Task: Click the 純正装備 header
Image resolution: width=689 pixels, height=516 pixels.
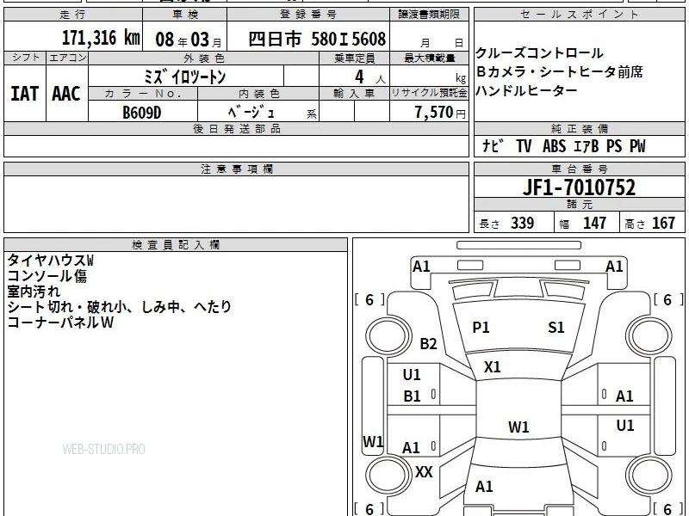Action: coord(579,128)
